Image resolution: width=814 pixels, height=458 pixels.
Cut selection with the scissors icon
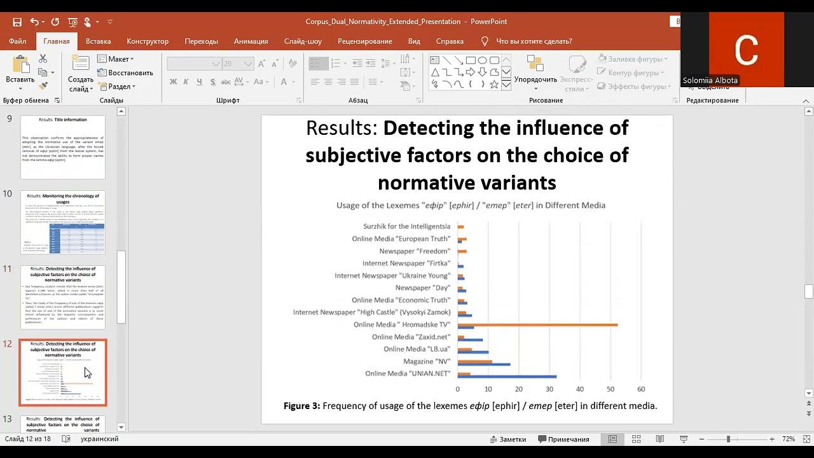pyautogui.click(x=43, y=59)
